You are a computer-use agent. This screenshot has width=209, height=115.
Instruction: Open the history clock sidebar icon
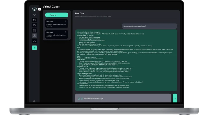click(35, 20)
